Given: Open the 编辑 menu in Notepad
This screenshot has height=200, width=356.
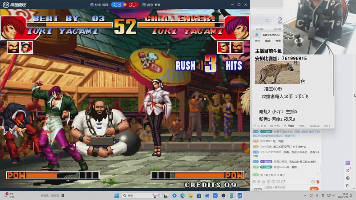Looking at the screenshot, I should [x=268, y=41].
